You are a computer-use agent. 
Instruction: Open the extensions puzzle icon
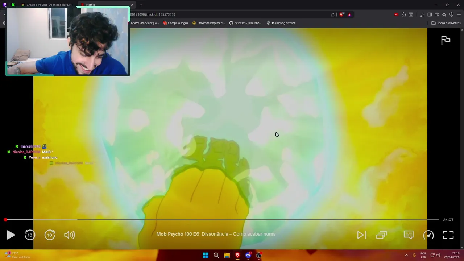tap(403, 14)
